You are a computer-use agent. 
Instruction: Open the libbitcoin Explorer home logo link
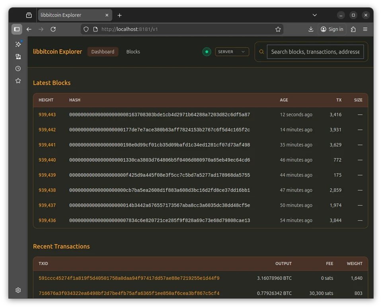pyautogui.click(x=57, y=52)
